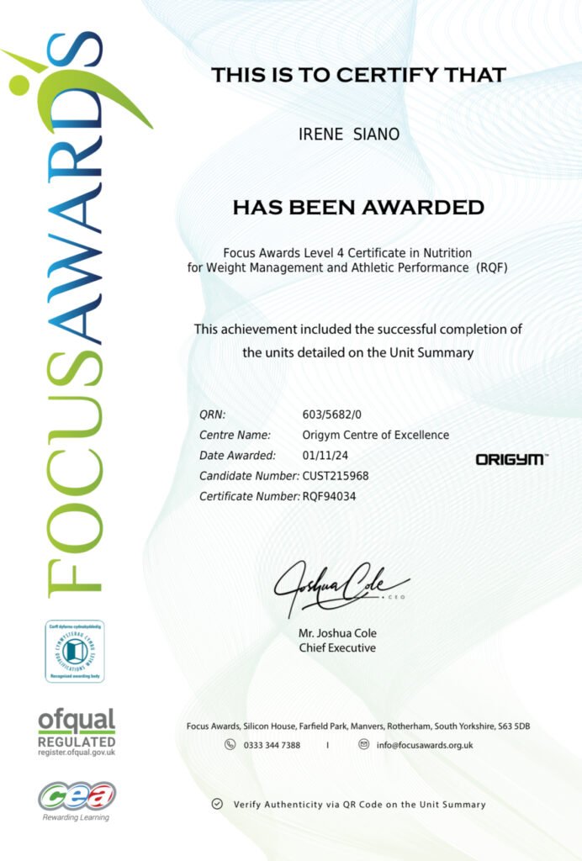This screenshot has width=582, height=861.
Task: Click the CEA Rewarding Learning logo
Action: 77,801
